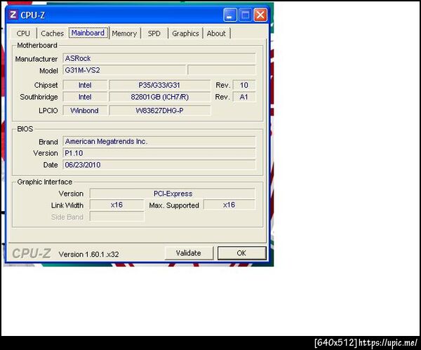Click the PCI-Express version field
Viewport: 421px width, 350px height.
click(173, 194)
